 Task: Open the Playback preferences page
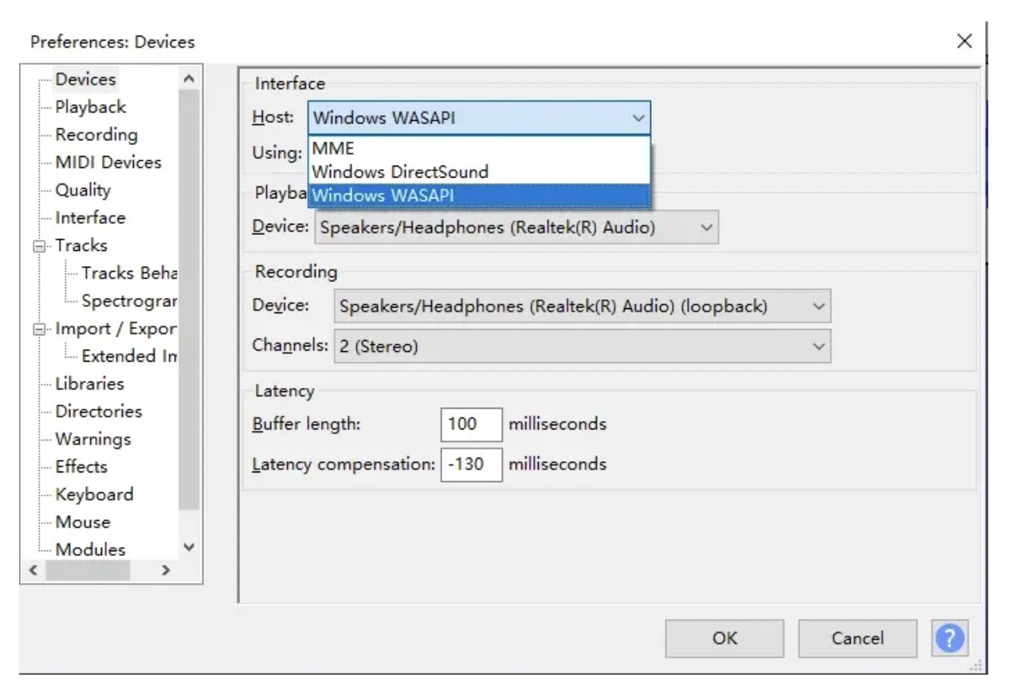point(90,107)
